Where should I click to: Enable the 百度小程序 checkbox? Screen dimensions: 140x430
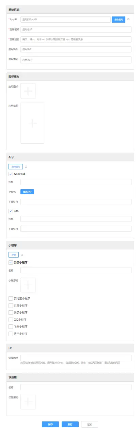pyautogui.click(x=11, y=305)
